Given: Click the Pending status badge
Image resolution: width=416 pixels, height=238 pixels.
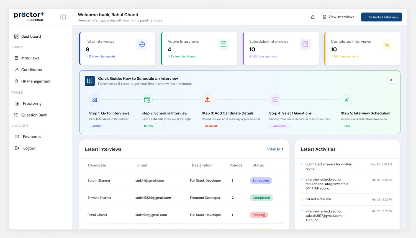Looking at the screenshot, I should pos(259,215).
